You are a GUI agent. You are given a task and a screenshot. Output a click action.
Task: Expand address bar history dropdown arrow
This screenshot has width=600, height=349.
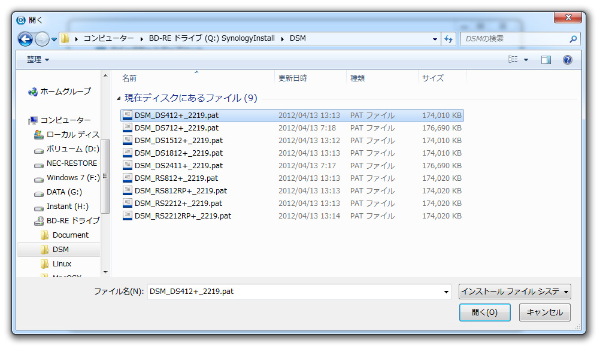tap(435, 39)
